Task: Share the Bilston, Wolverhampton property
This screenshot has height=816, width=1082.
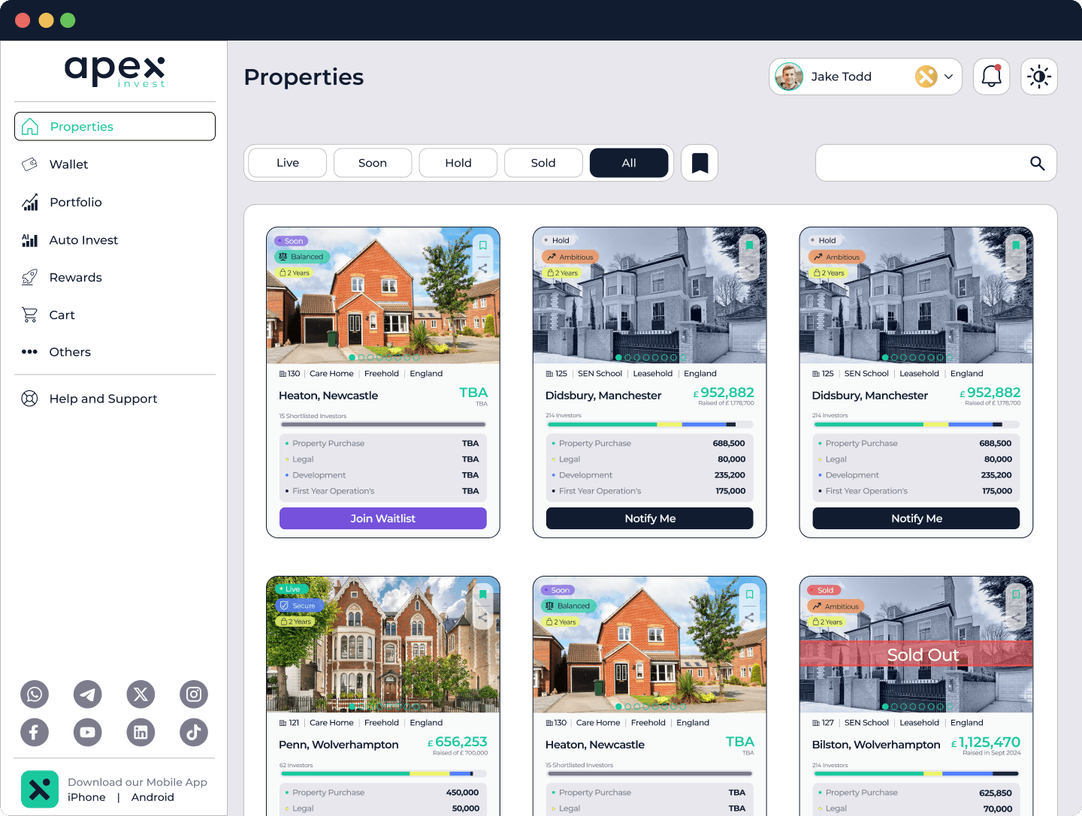Action: click(1016, 617)
